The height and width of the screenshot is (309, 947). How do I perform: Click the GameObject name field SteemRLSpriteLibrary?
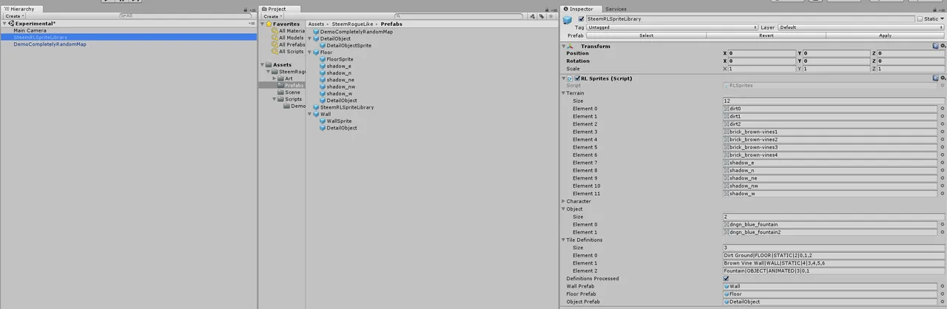click(750, 19)
